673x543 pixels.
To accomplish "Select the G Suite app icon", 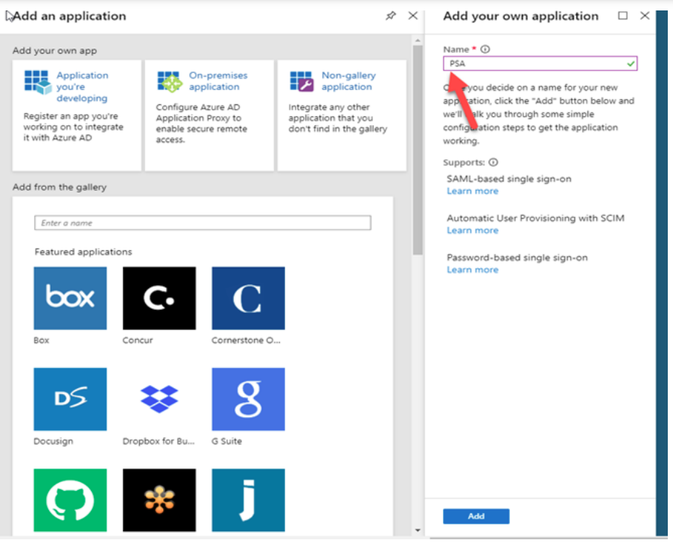I will 248,399.
